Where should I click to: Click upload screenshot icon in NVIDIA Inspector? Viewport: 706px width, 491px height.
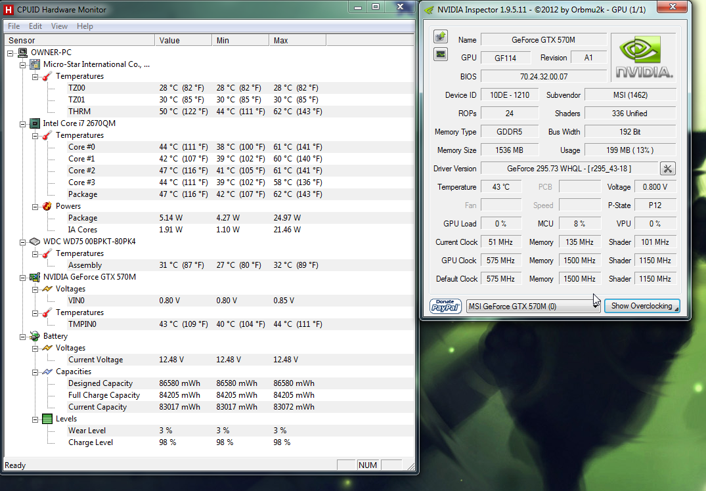[441, 37]
